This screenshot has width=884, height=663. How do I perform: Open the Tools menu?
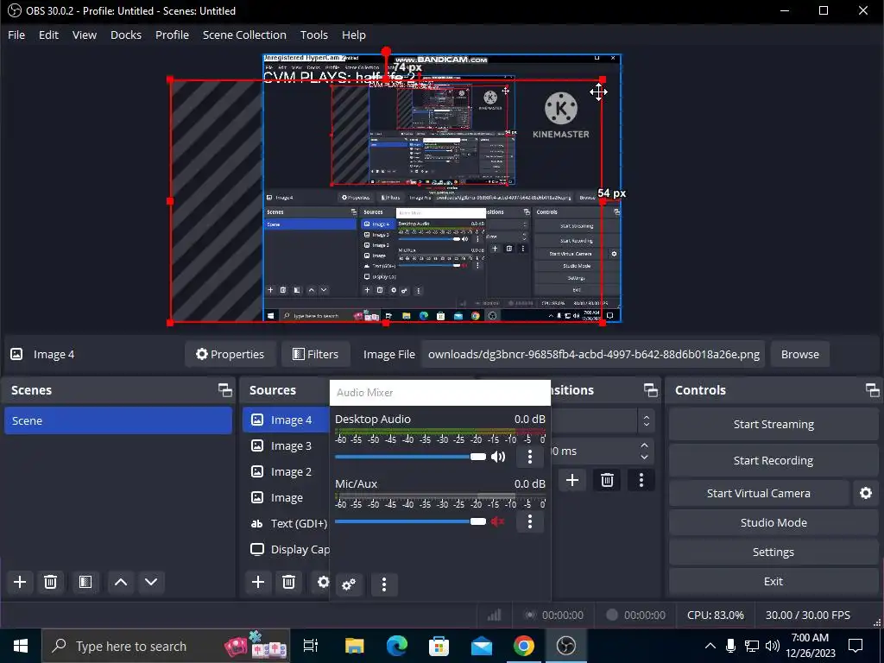(314, 35)
